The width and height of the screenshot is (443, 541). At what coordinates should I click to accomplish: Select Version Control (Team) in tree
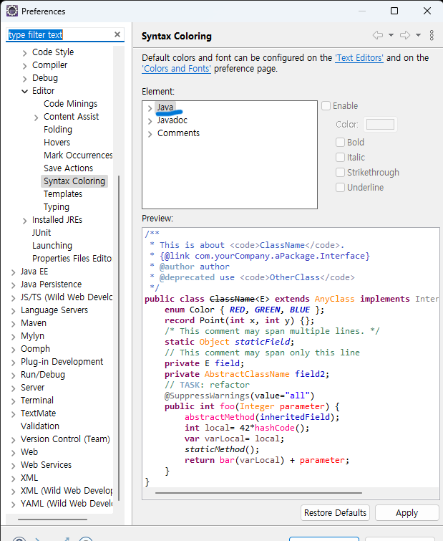tap(65, 439)
